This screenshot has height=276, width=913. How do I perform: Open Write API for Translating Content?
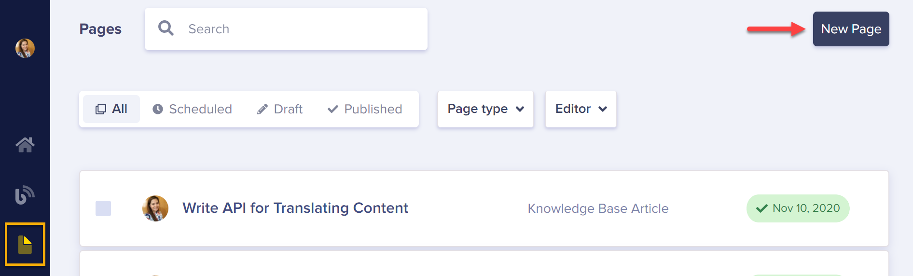coord(295,208)
